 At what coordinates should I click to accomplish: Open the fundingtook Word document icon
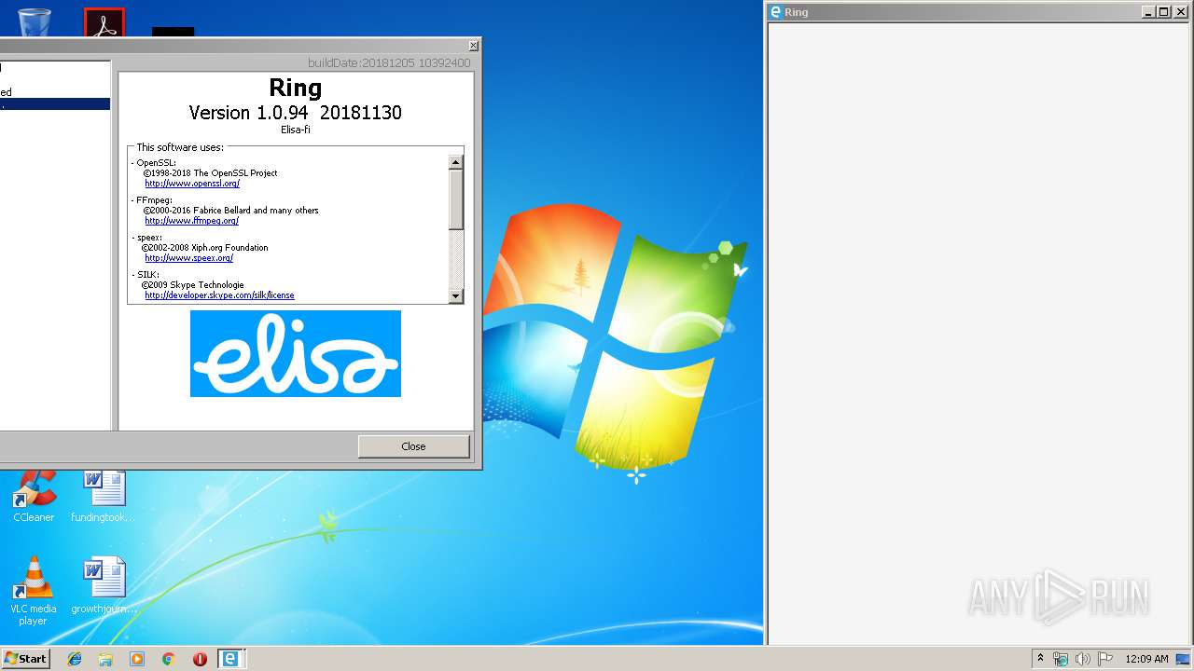coord(103,497)
